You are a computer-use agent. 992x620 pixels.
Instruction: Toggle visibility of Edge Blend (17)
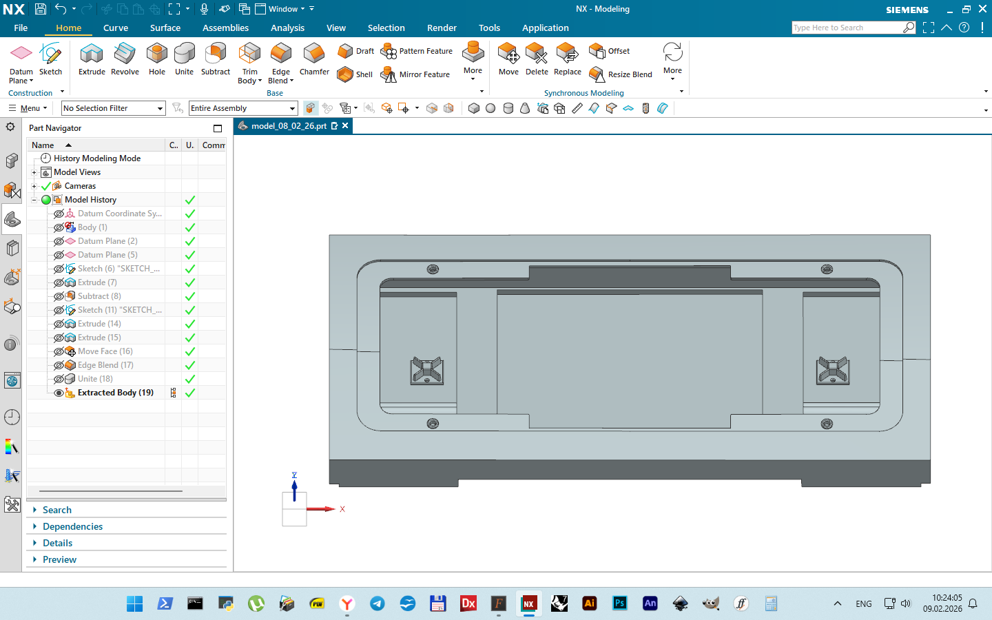[59, 365]
